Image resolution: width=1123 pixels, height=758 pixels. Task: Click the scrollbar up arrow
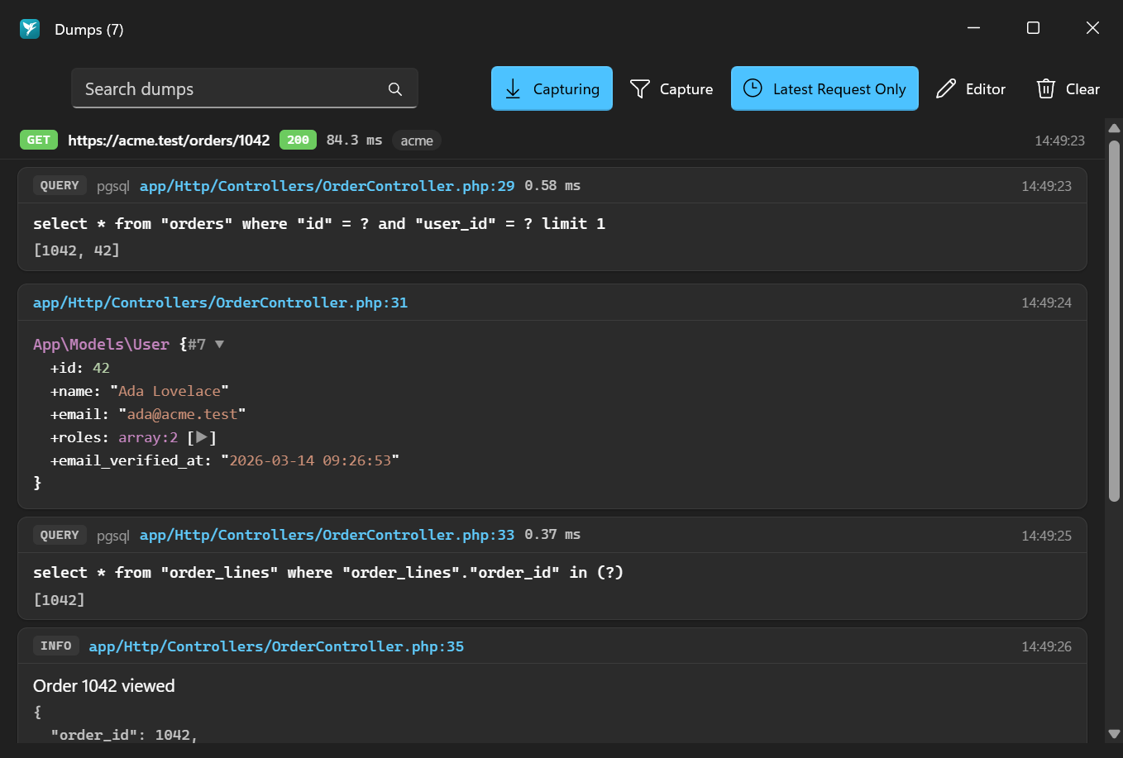pos(1114,128)
